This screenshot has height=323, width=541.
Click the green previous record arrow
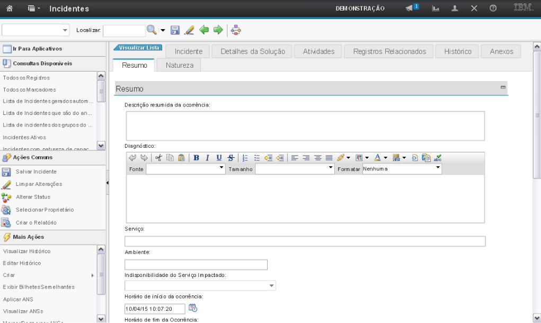click(204, 30)
